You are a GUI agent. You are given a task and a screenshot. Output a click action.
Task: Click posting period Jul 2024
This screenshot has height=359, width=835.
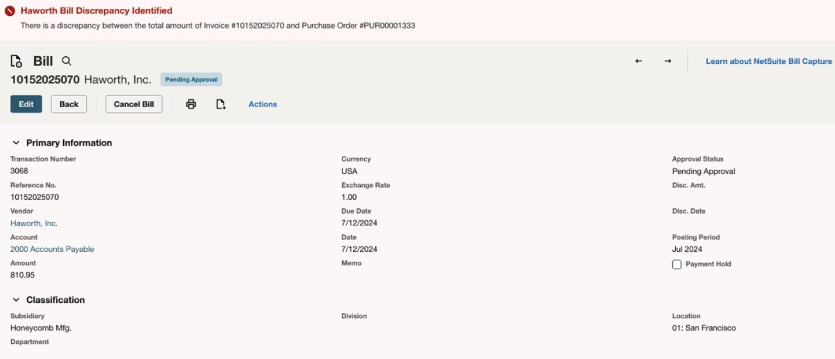pos(687,249)
